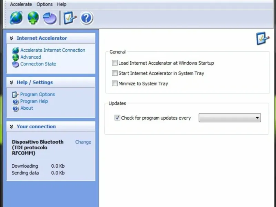Collapse the Your connection panel chevron
The image size is (276, 207).
11,127
